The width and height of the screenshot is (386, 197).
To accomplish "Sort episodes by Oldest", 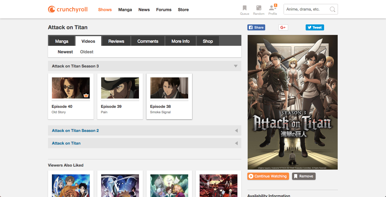I will click(87, 52).
